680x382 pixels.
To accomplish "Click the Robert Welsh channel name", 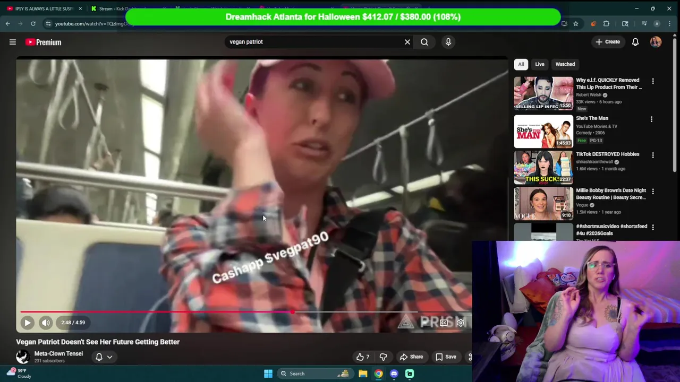I will click(589, 95).
